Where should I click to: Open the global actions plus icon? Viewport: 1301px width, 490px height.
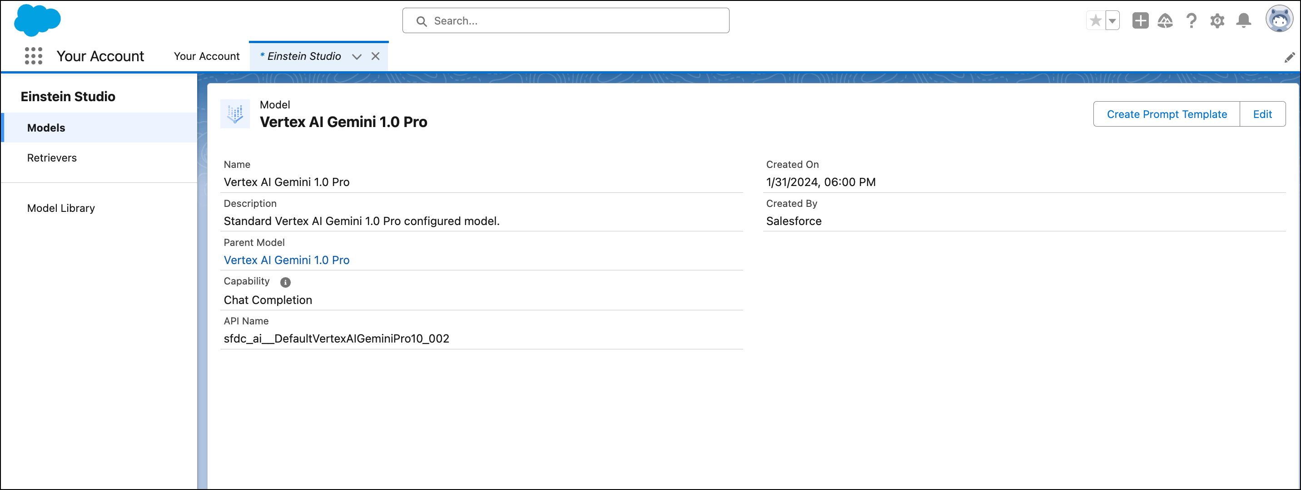[1140, 21]
